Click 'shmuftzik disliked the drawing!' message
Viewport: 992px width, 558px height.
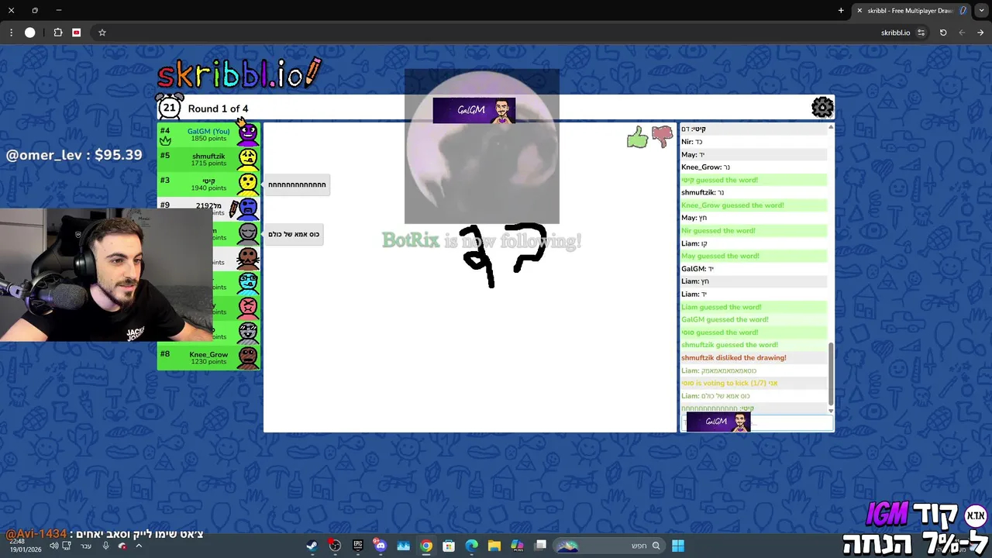click(x=734, y=357)
